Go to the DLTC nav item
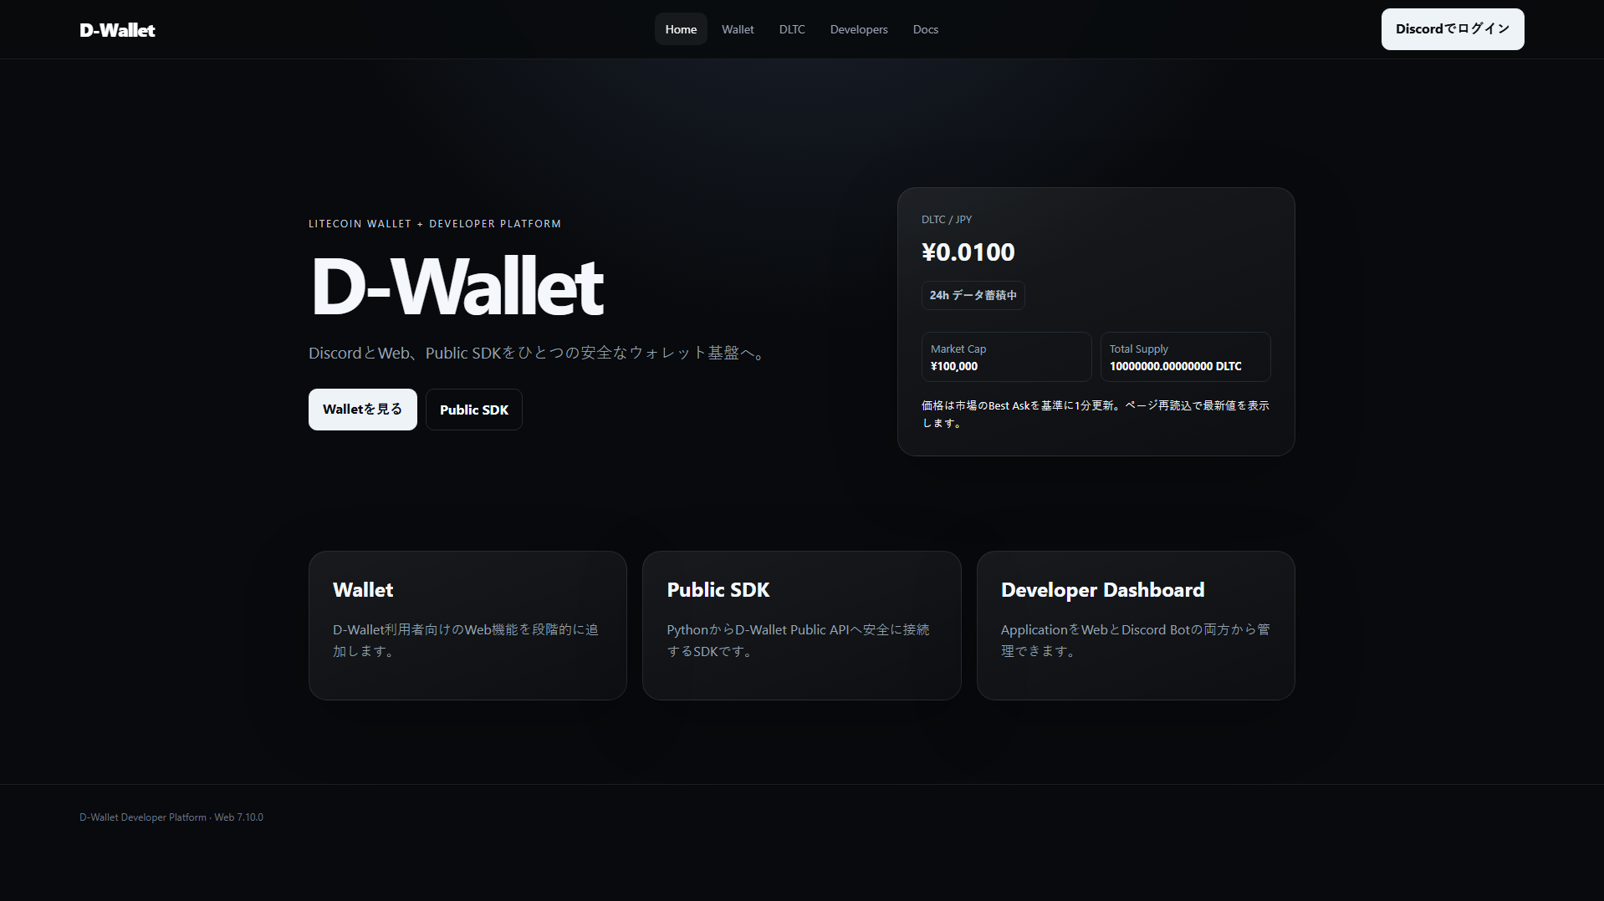This screenshot has width=1604, height=901. click(x=792, y=29)
